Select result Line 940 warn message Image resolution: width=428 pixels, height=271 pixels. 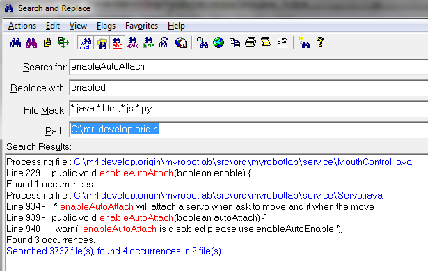pos(175,229)
